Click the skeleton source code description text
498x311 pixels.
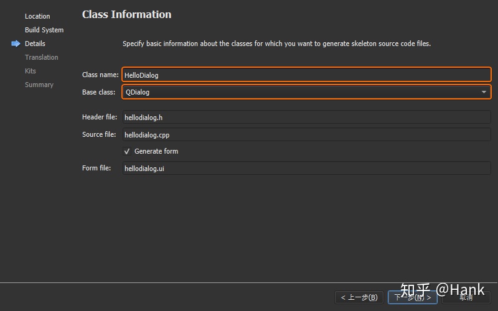(x=276, y=44)
